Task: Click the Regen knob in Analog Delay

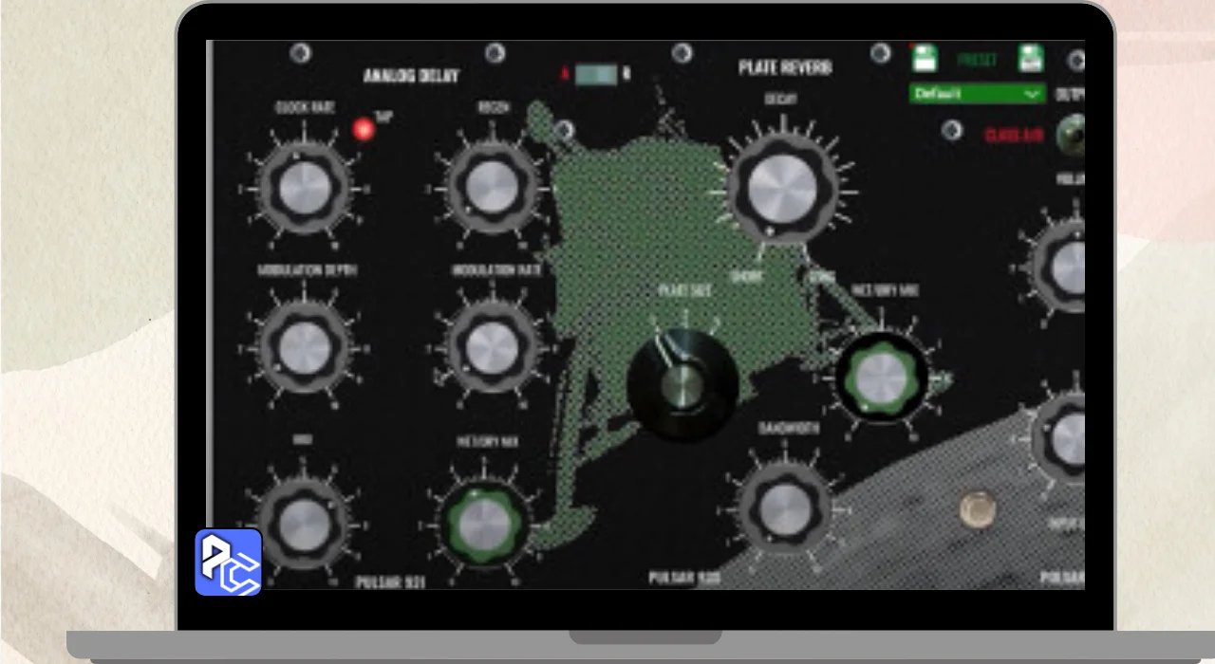Action: click(493, 187)
